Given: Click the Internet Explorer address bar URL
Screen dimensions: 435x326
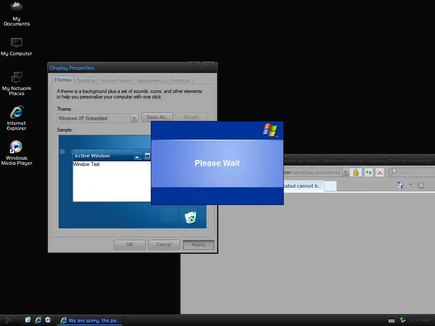Looking at the screenshot, I should tap(313, 172).
